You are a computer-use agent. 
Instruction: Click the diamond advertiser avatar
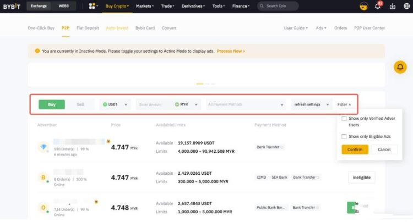(44, 147)
